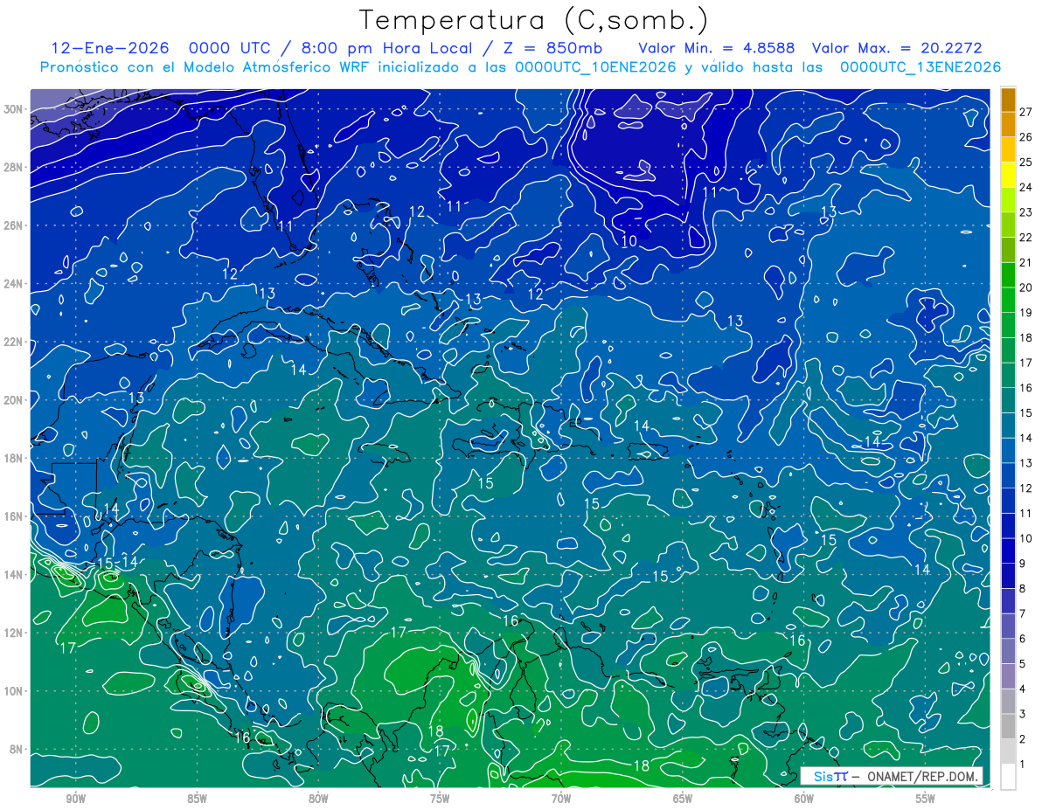Click the 8N latitude label

pos(16,750)
